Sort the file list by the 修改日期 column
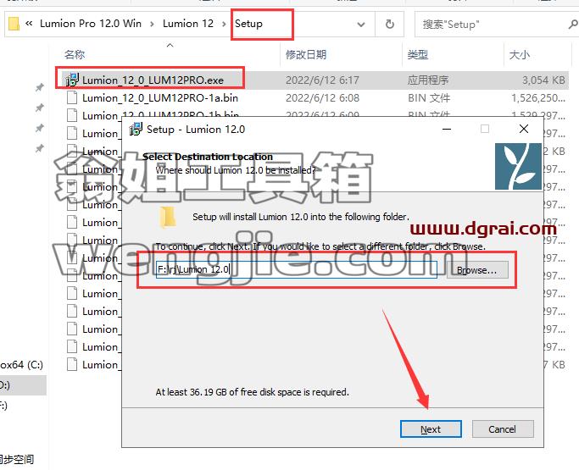This screenshot has height=470, width=579. click(x=306, y=54)
